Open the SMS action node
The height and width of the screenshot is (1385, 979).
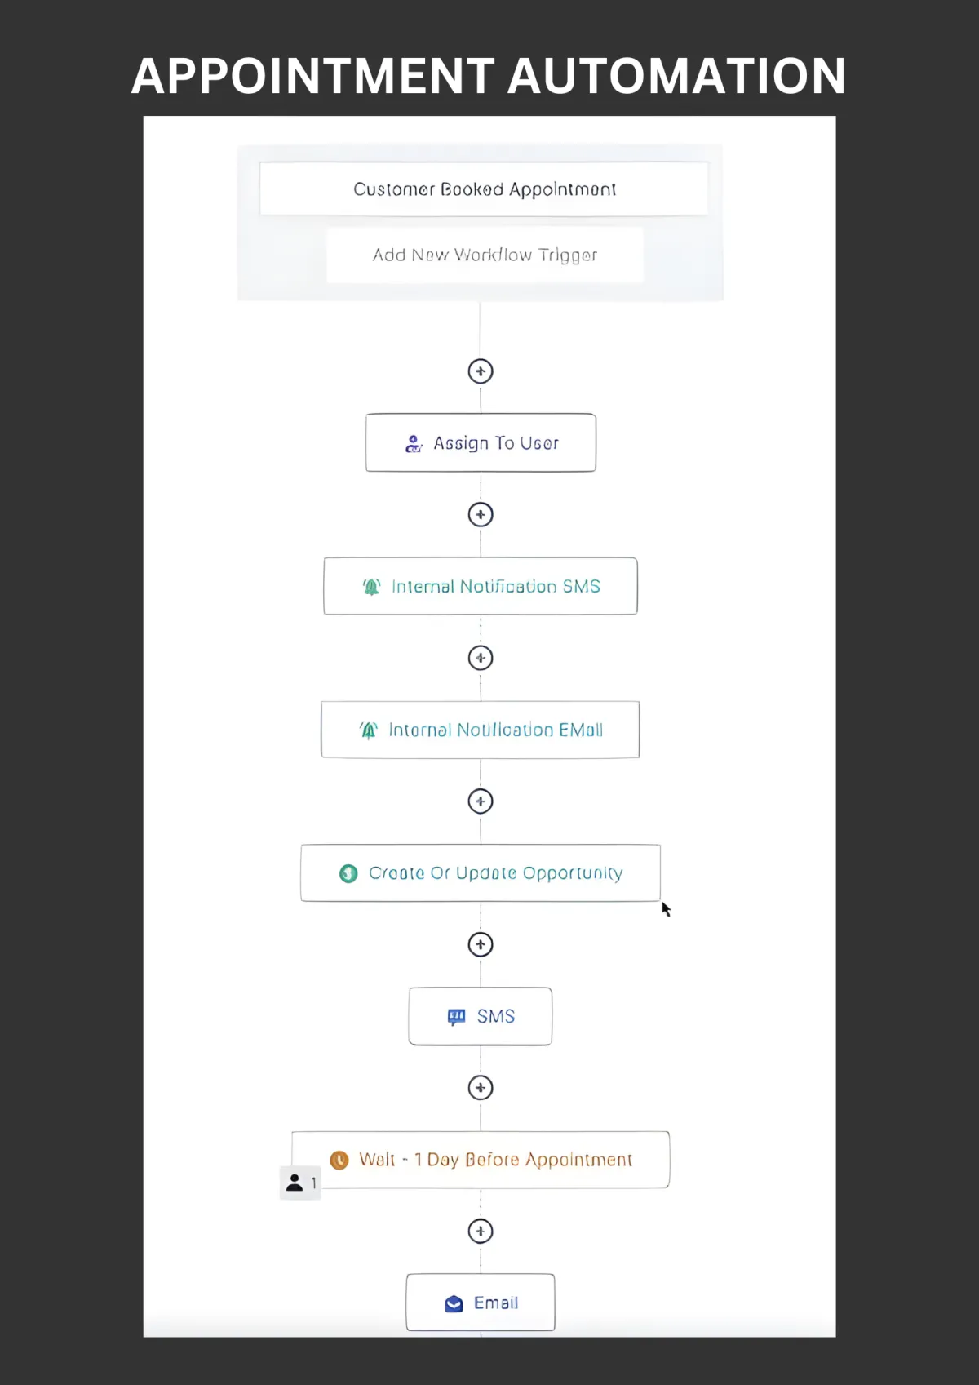481,1016
